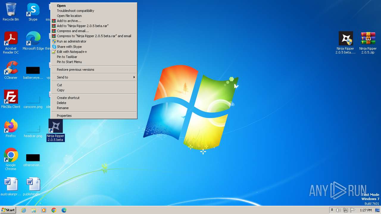Open Microsoft Edge from the taskbar
Image resolution: width=381 pixels, height=214 pixels.
(64, 210)
